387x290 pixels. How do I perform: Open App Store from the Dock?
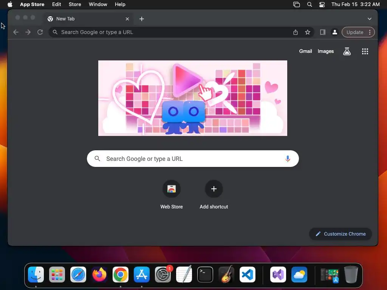(142, 275)
